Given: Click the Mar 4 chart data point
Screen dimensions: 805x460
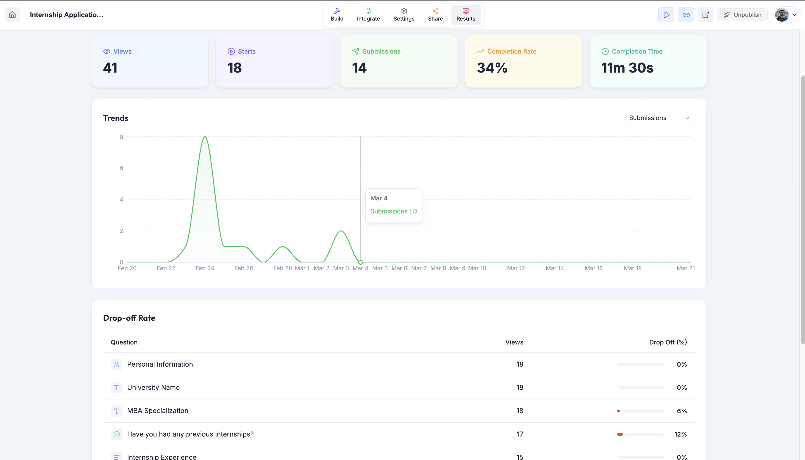Looking at the screenshot, I should click(x=360, y=262).
